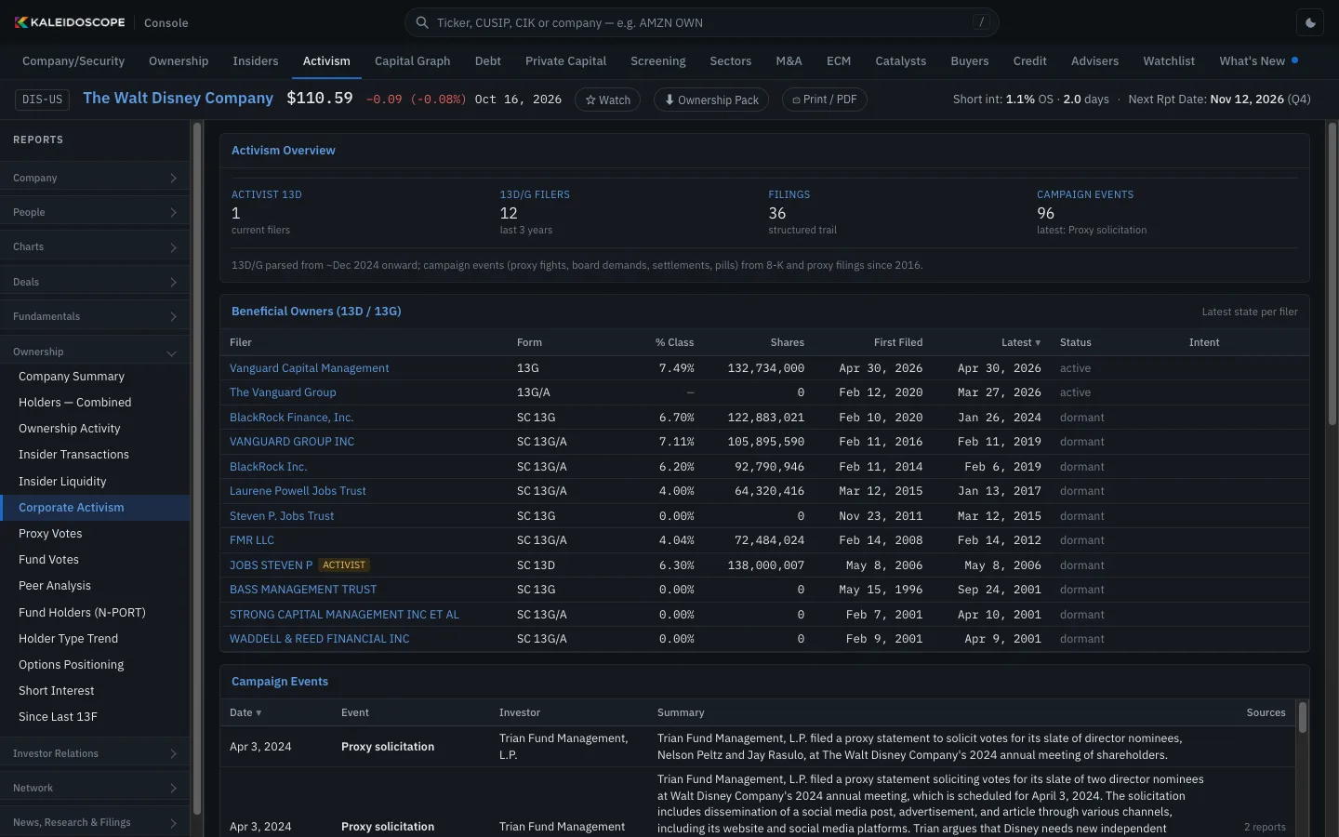1339x837 pixels.
Task: Focus the ticker search field
Action: (x=702, y=22)
